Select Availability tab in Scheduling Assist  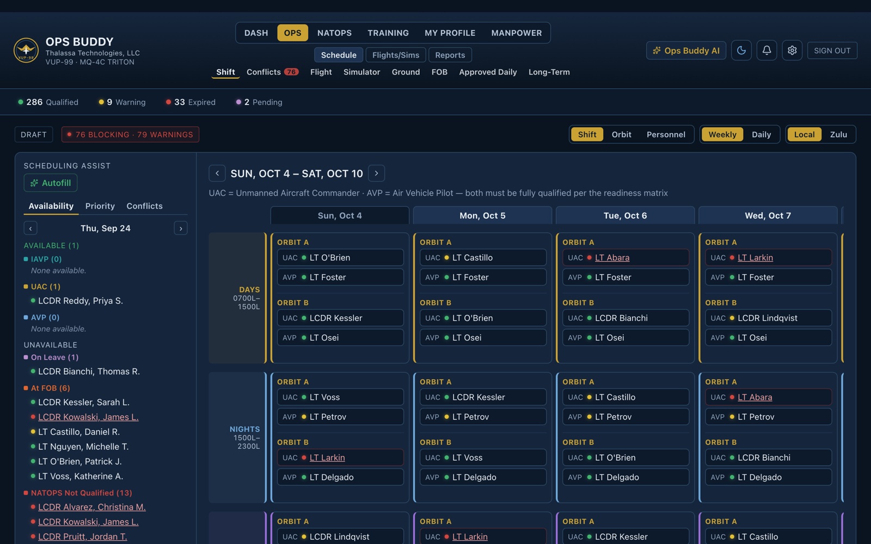(x=51, y=206)
